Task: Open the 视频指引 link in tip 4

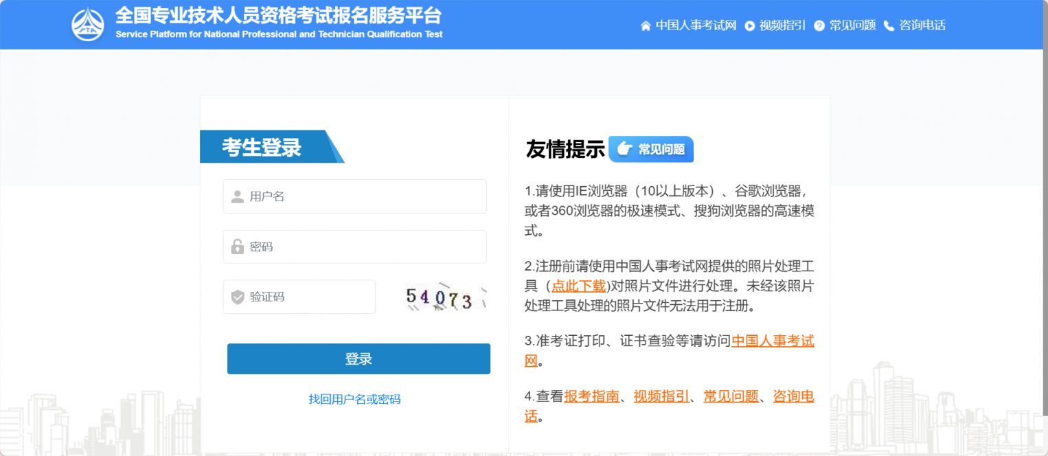Action: pos(661,396)
